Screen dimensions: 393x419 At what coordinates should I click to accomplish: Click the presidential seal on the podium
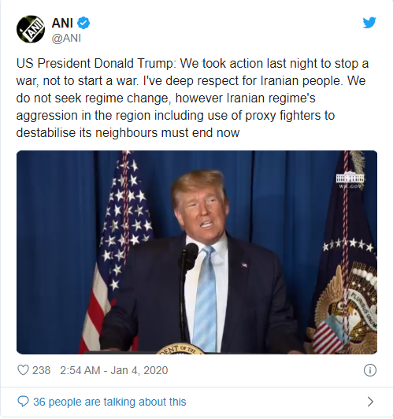[180, 349]
